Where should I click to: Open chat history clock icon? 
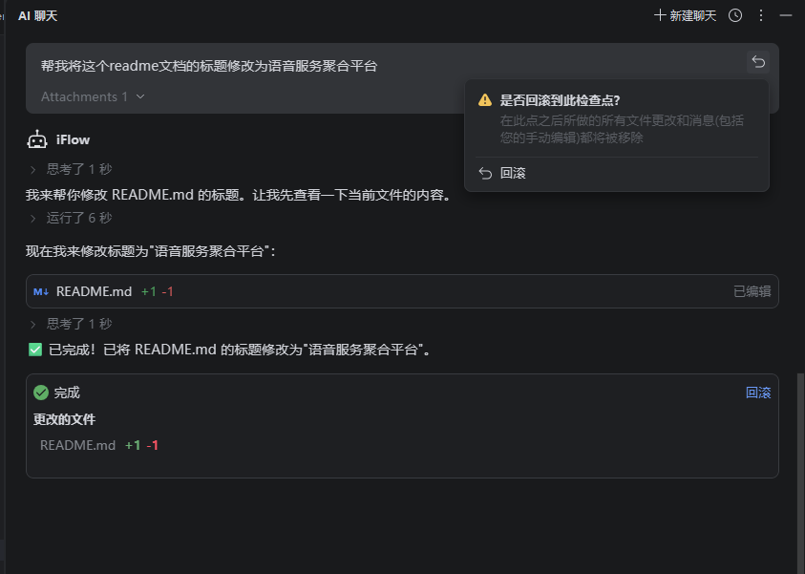[734, 15]
